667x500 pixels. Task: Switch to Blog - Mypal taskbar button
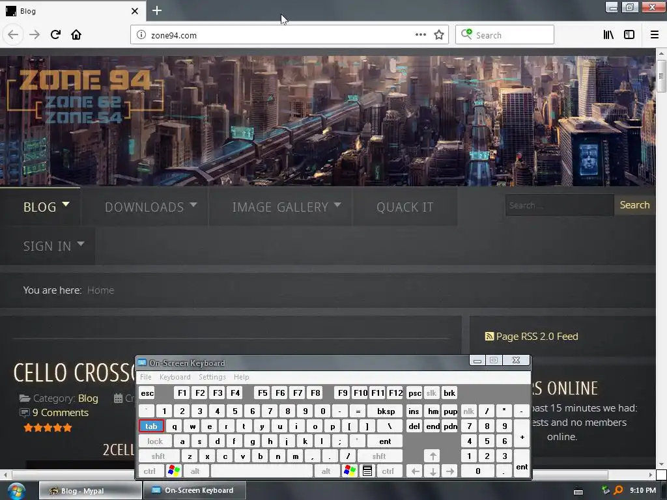[90, 491]
